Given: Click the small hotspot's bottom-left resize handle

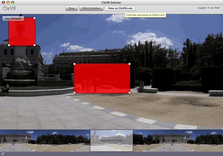Looking at the screenshot, I should (9, 45).
